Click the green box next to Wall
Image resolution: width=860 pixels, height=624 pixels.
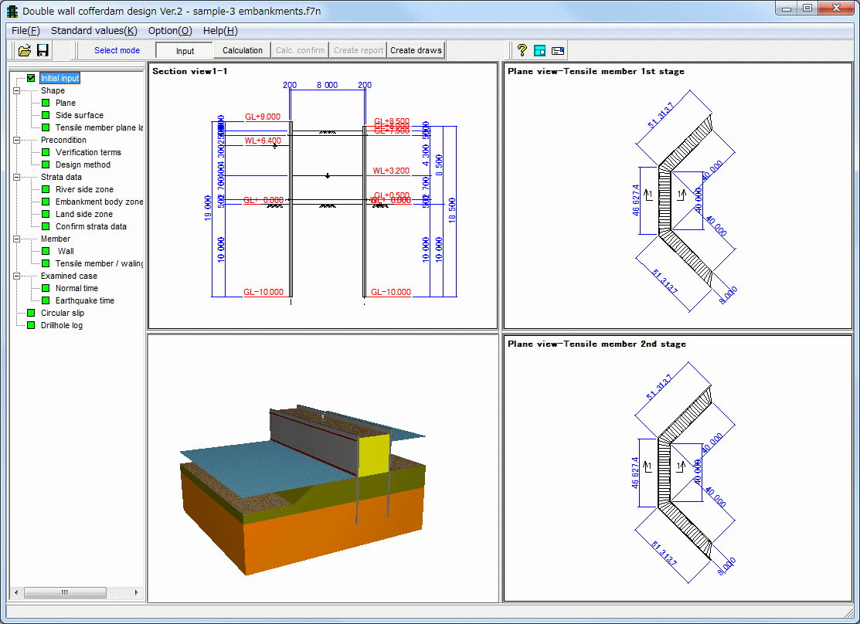click(46, 251)
